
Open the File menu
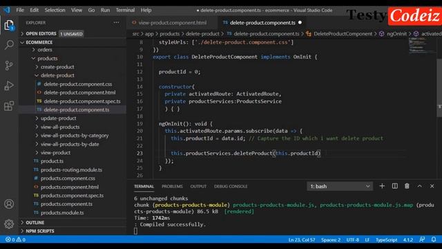point(20,10)
